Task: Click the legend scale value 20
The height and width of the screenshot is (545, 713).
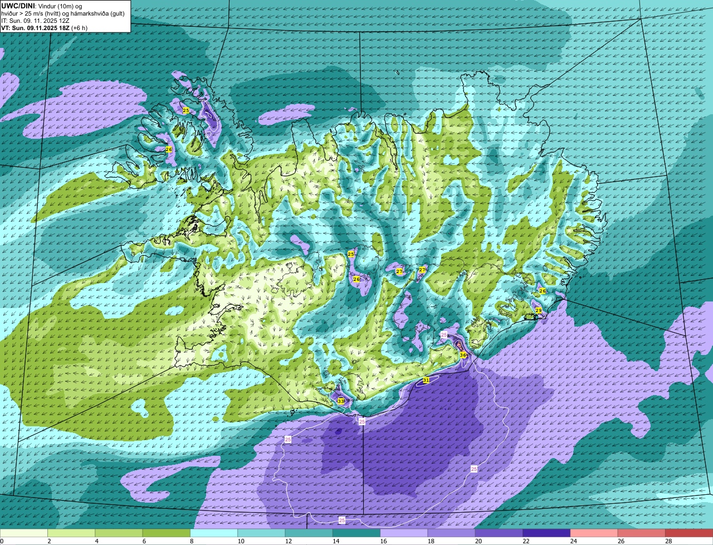Action: (478, 541)
